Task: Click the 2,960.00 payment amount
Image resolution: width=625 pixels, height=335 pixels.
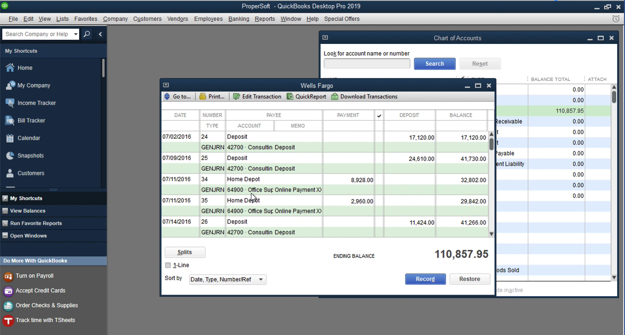Action: click(362, 201)
